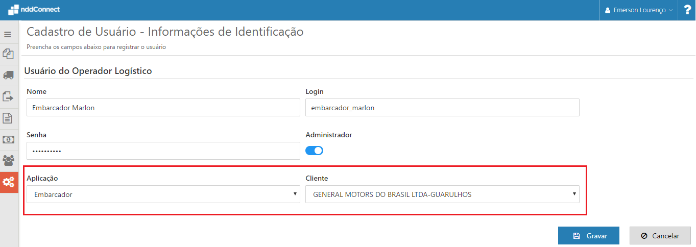
Task: Select the settings gears sidebar icon
Action: 8,182
